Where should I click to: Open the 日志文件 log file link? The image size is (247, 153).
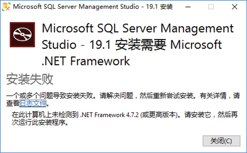[x=33, y=104]
